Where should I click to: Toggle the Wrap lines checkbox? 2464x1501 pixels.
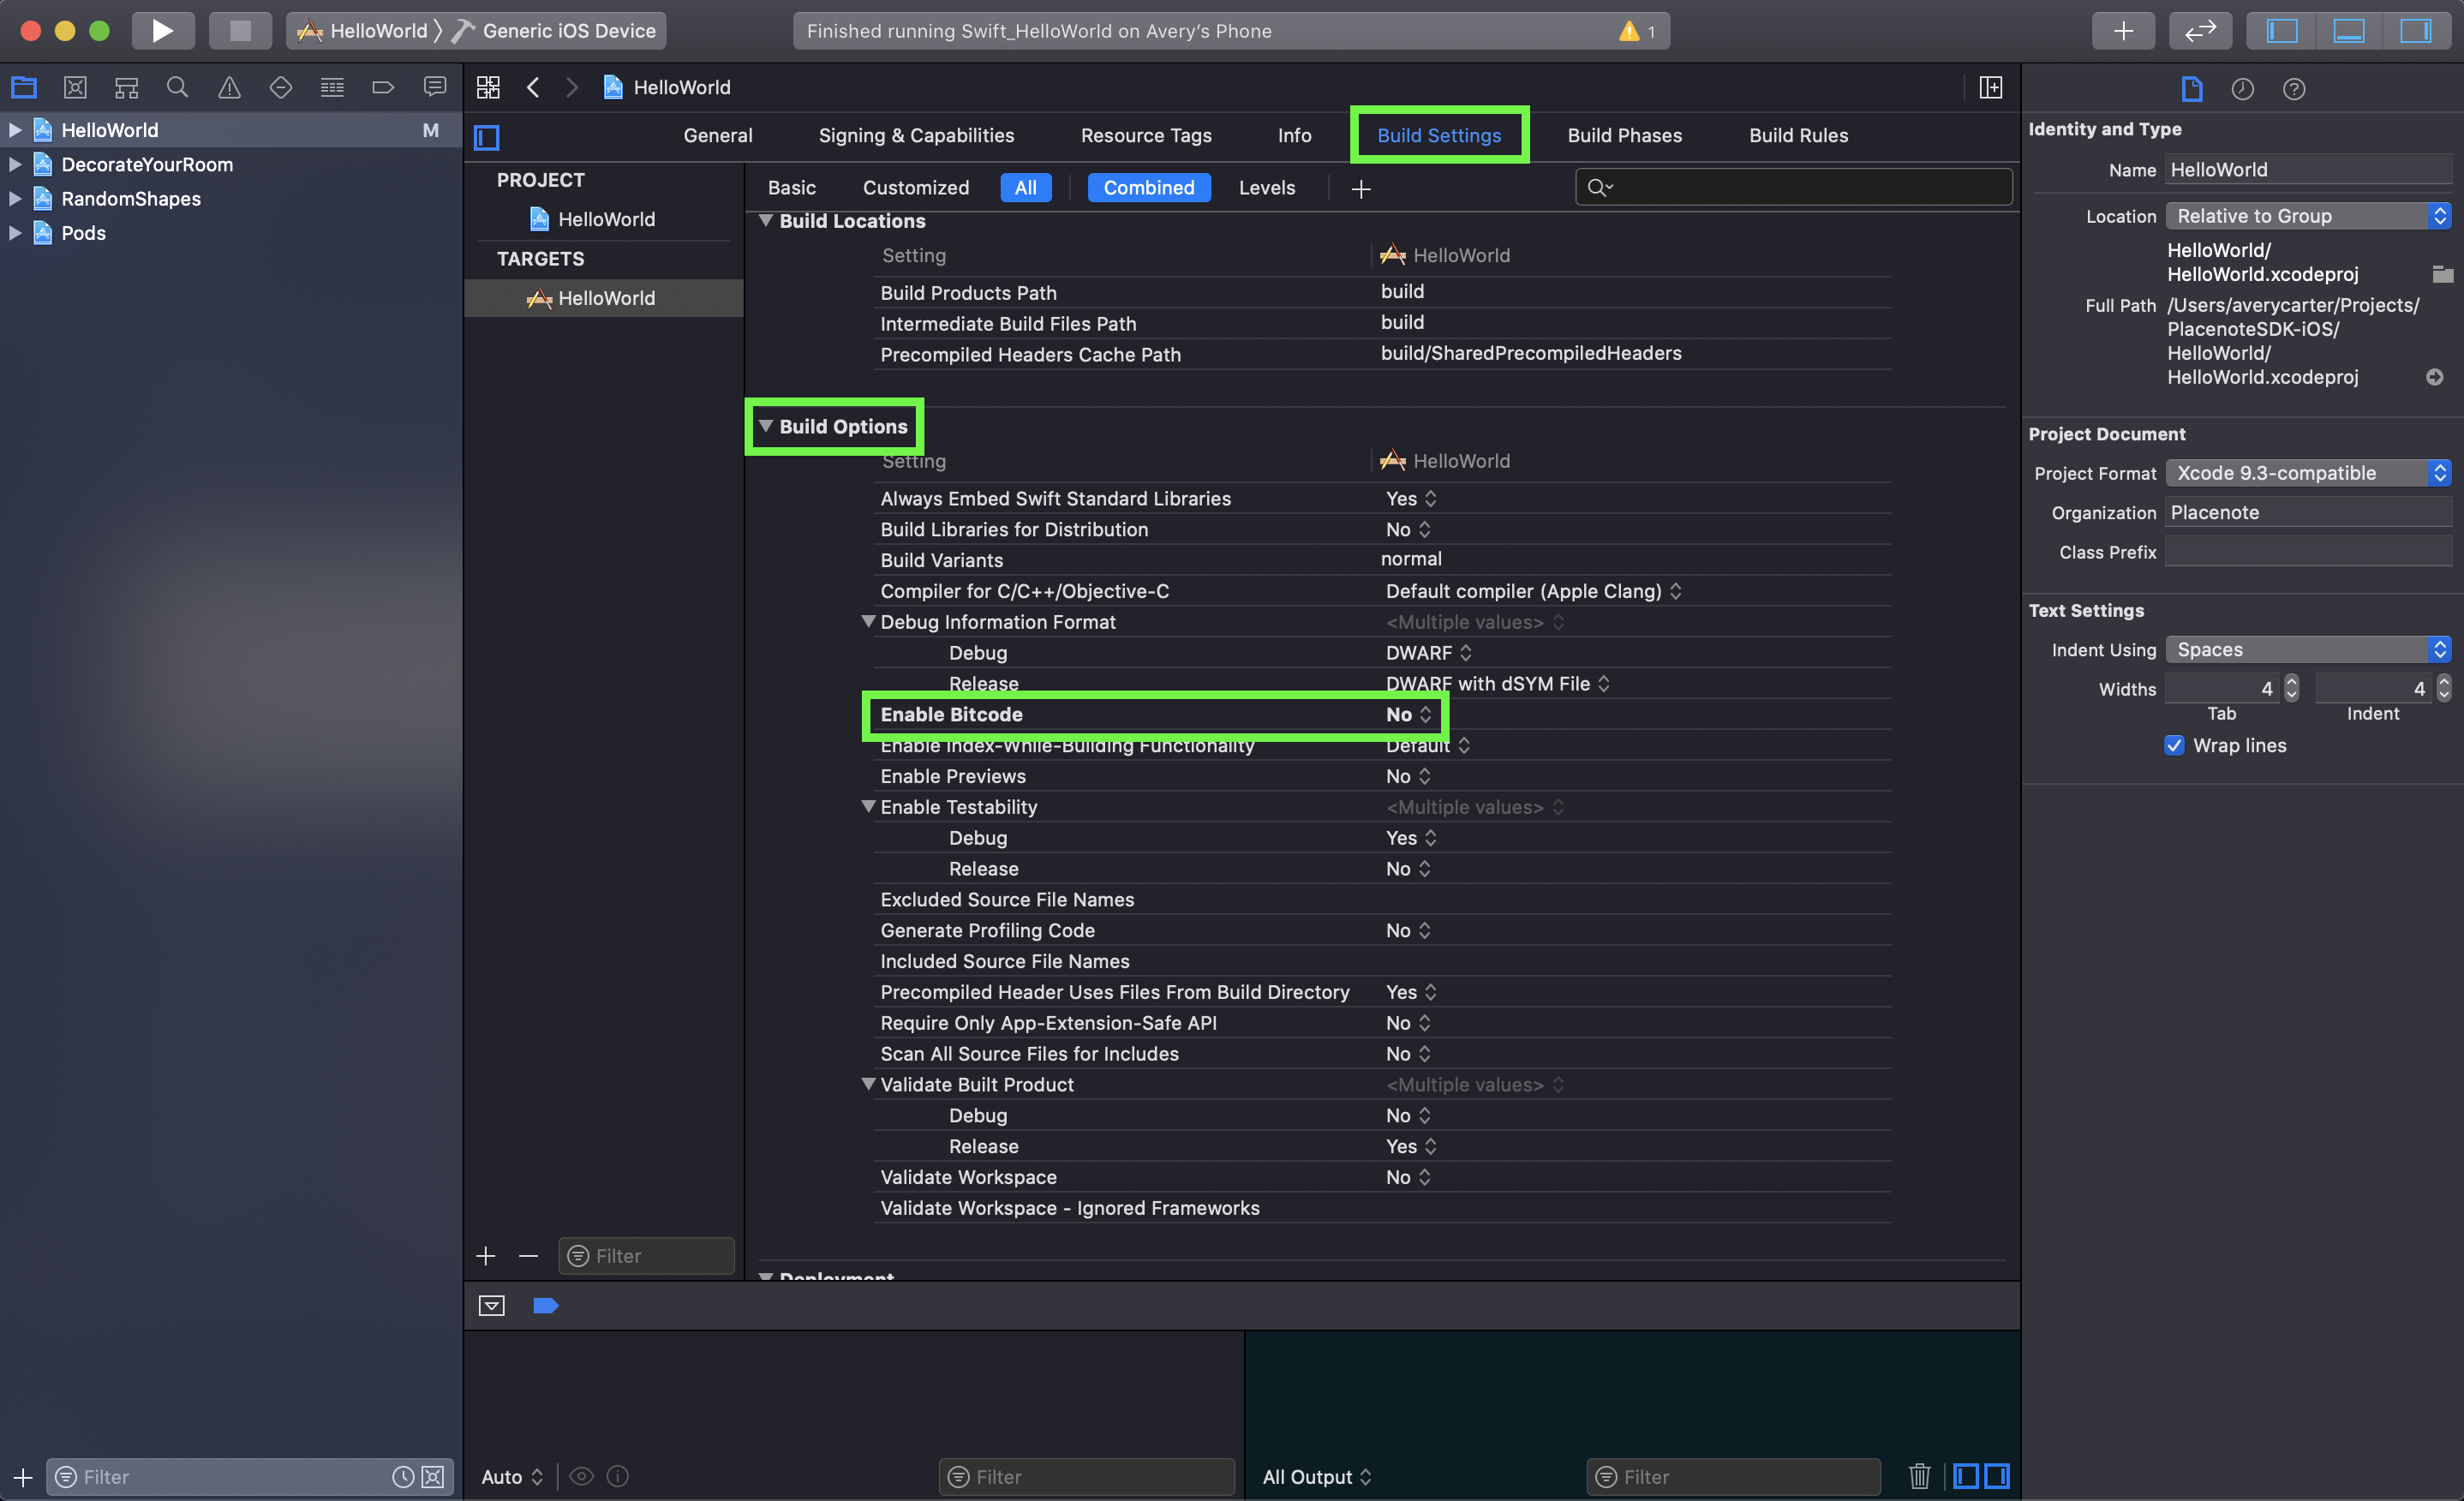coord(2174,745)
